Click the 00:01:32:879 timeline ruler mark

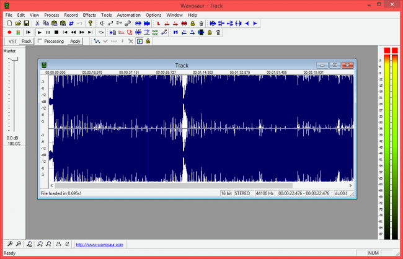click(240, 72)
